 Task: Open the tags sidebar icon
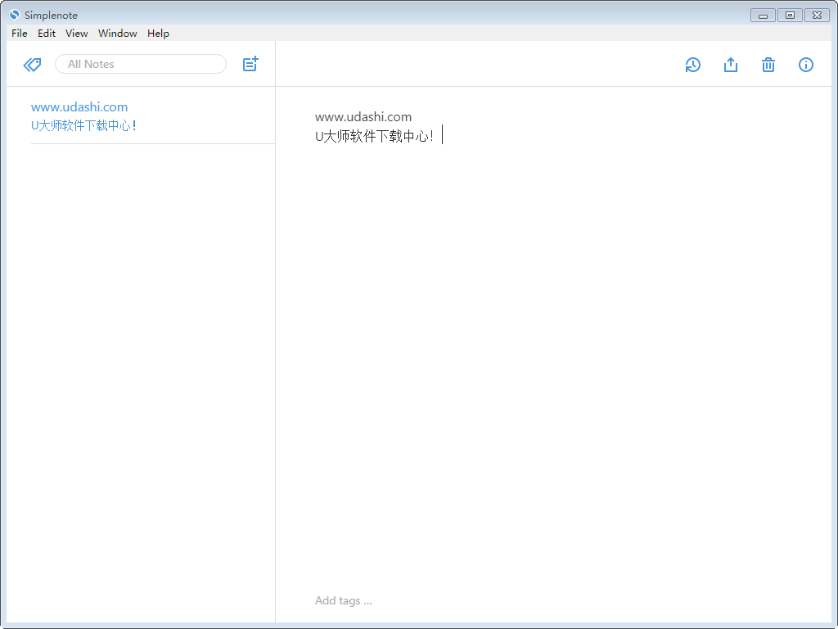[32, 65]
